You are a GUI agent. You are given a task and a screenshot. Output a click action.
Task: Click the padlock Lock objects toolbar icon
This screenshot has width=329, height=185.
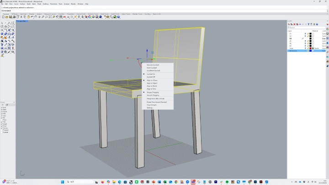point(82,17)
